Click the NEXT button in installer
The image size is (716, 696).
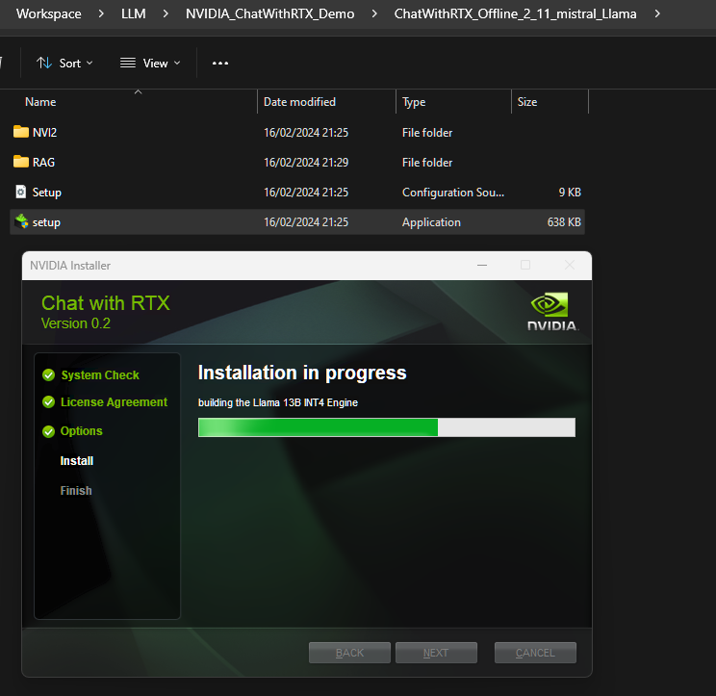tap(436, 653)
